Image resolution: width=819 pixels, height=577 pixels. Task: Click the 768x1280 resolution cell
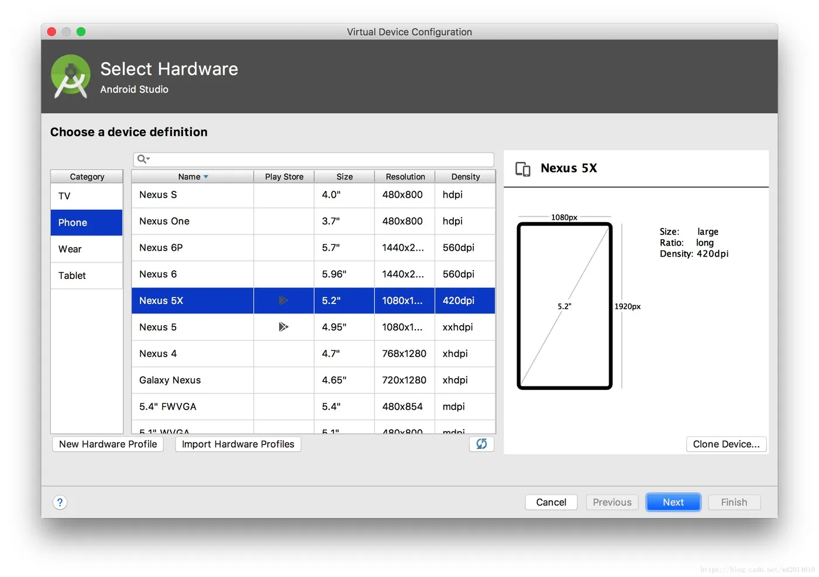404,354
